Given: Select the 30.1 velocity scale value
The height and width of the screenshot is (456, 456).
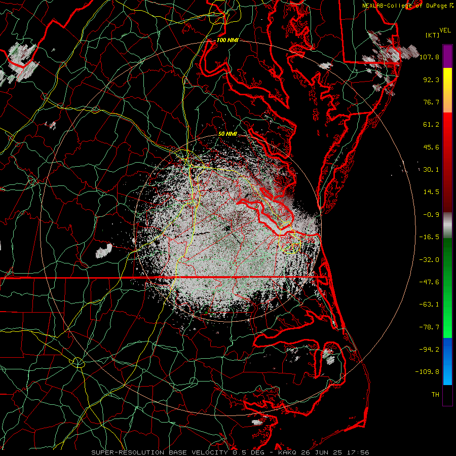Looking at the screenshot, I should click(431, 169).
